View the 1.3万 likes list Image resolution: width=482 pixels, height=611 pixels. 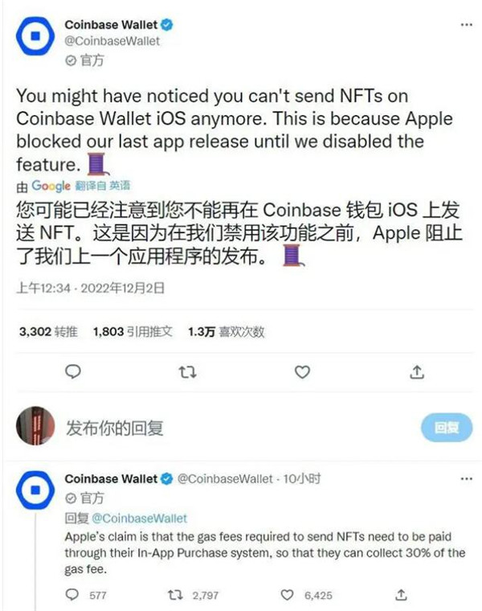[227, 331]
